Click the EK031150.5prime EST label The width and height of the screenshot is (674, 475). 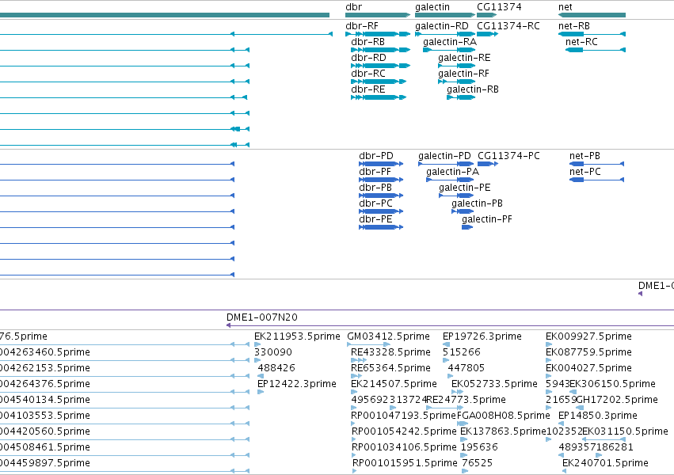tap(626, 431)
